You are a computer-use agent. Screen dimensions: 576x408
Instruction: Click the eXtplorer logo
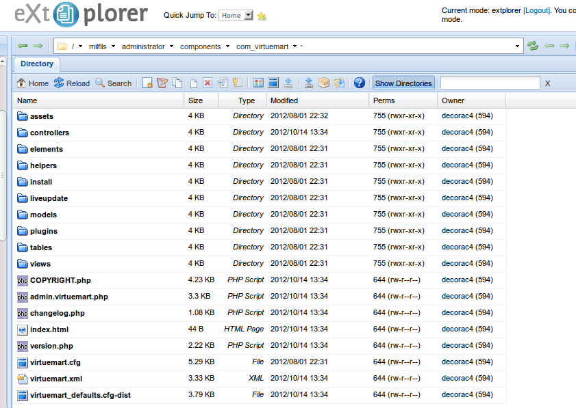point(81,14)
